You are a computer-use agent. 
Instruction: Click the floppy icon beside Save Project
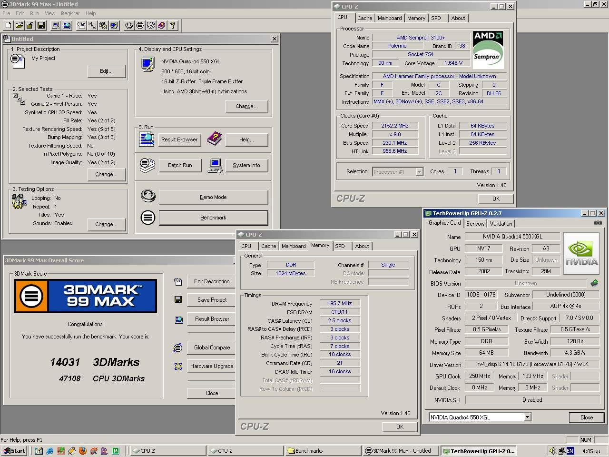[178, 299]
